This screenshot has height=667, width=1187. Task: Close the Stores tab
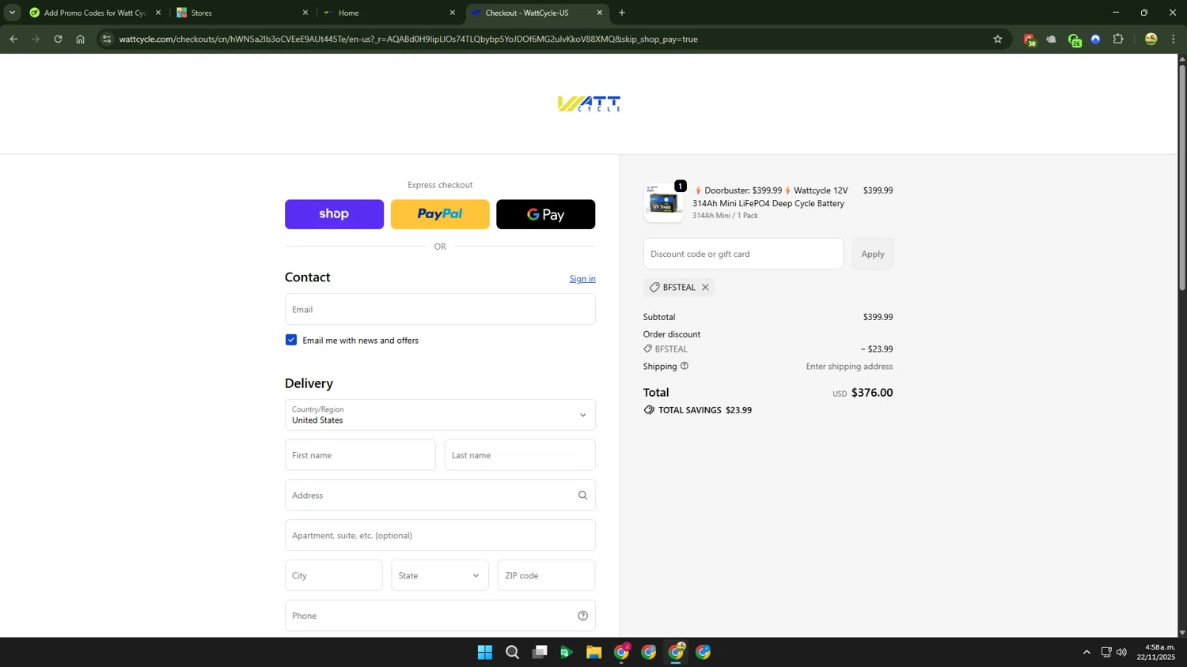[305, 13]
